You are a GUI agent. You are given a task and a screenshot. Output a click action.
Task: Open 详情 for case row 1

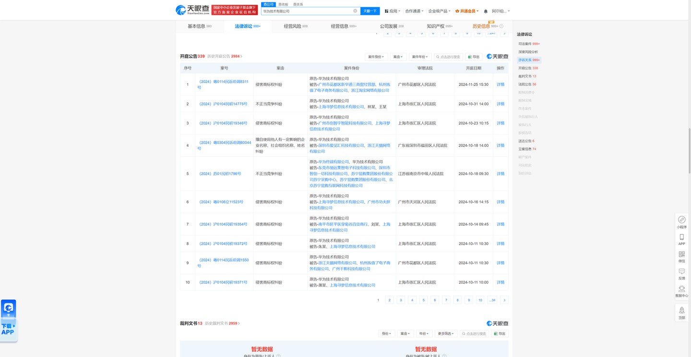click(500, 84)
